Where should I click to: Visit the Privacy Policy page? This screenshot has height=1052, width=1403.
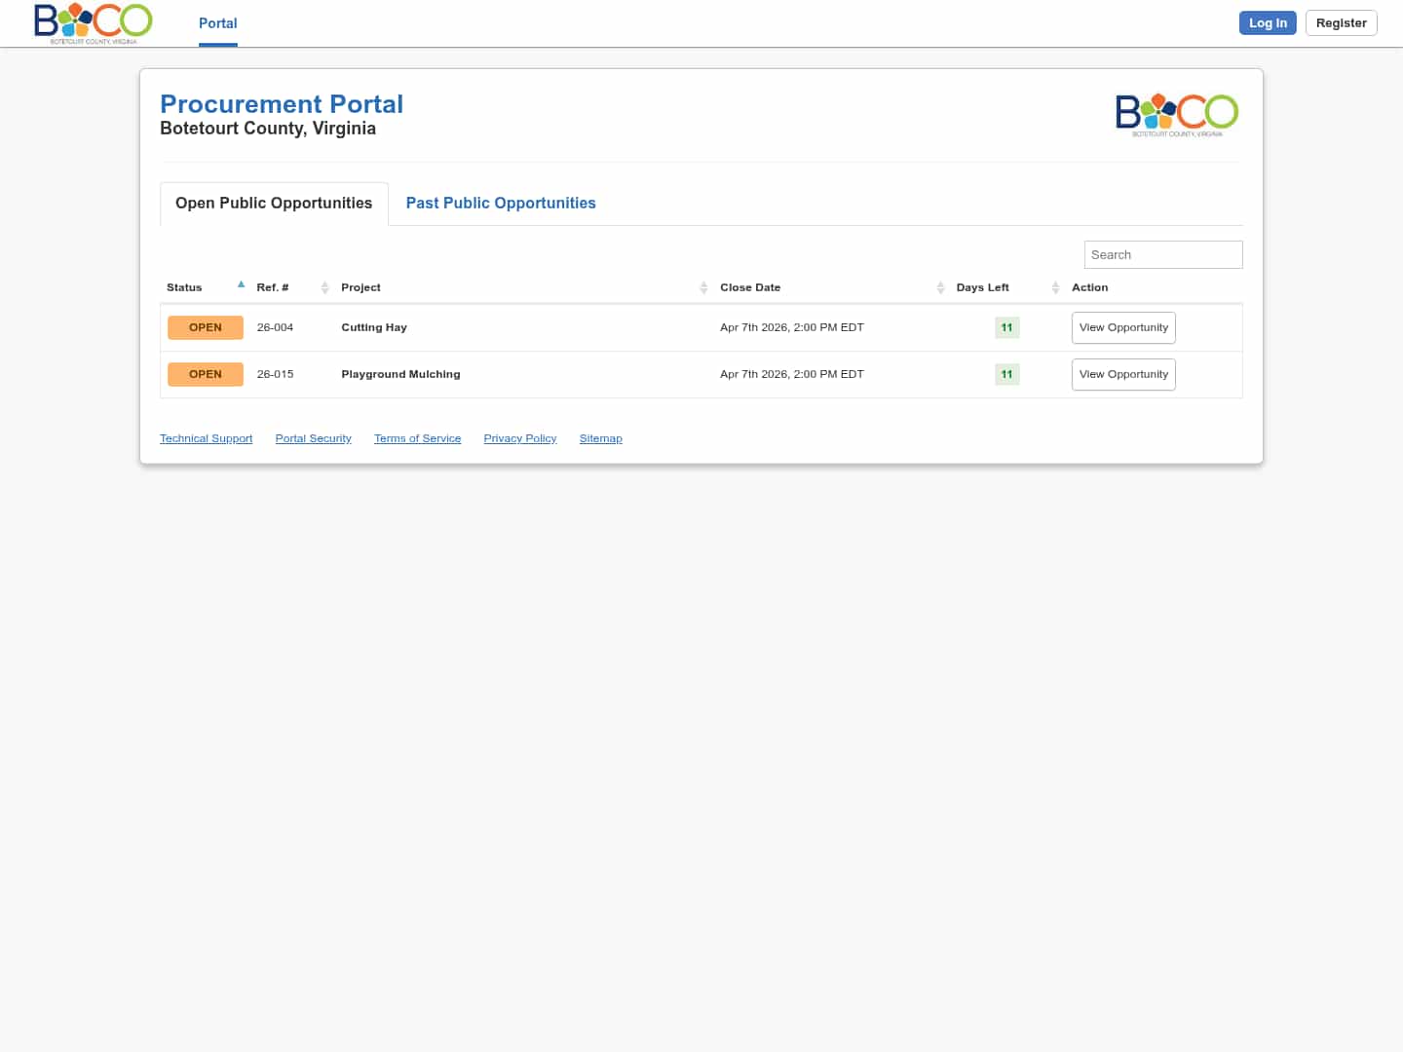[519, 438]
